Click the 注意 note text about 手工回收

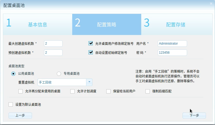167,76
